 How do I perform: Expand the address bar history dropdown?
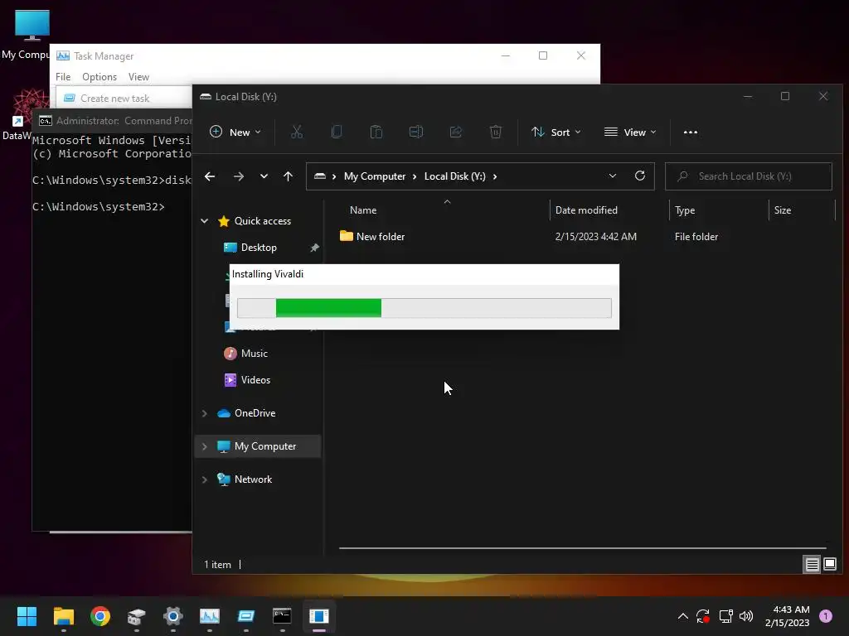pyautogui.click(x=613, y=176)
